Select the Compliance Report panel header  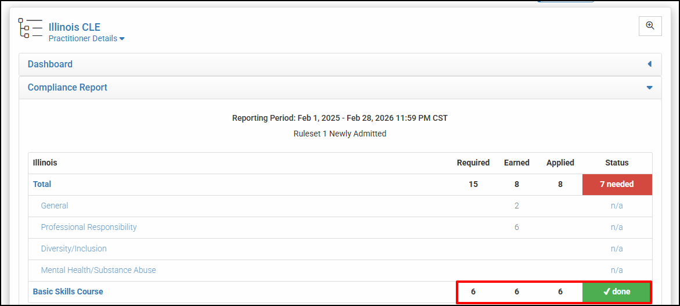coord(340,88)
